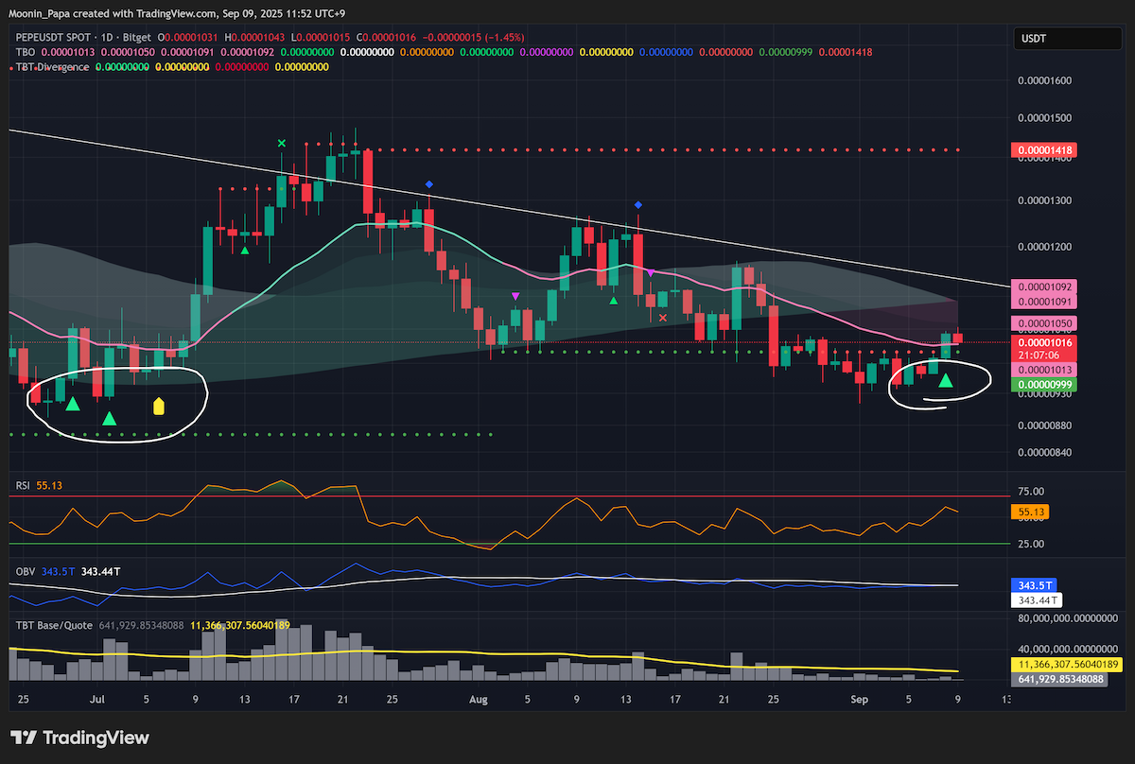Select the small green triangle below July 13 candles
The image size is (1135, 764).
click(x=245, y=251)
